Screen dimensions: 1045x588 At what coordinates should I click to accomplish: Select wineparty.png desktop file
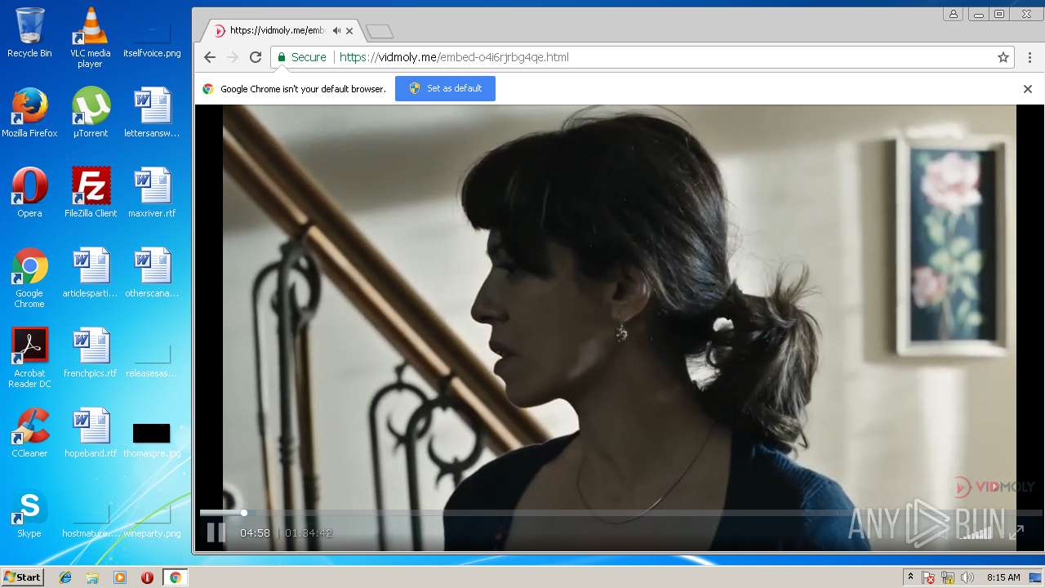point(152,523)
